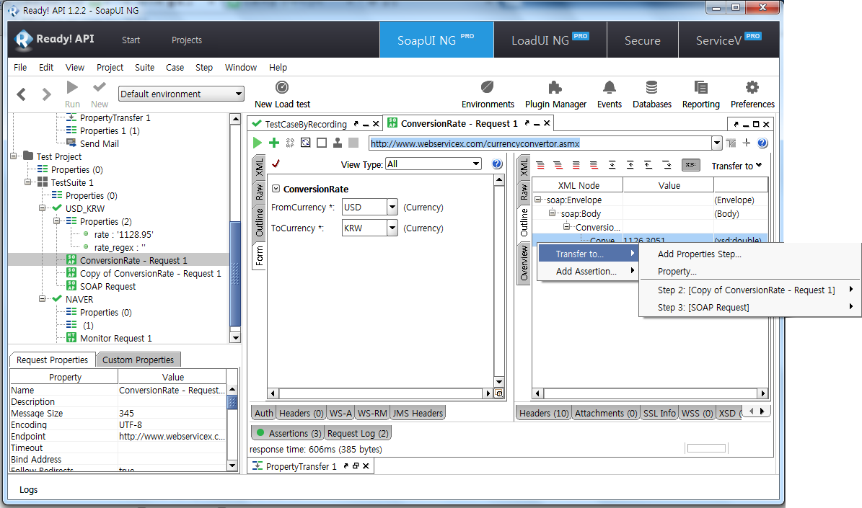This screenshot has height=508, width=862.
Task: Choose 'Add Assertion...' context menu item
Action: [x=586, y=271]
